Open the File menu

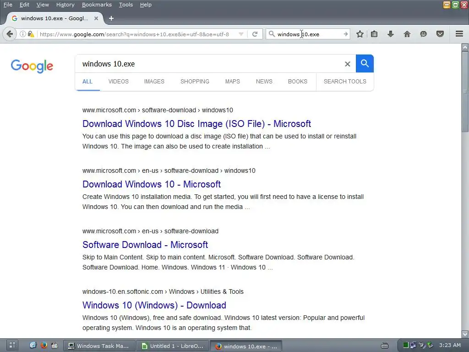click(8, 5)
